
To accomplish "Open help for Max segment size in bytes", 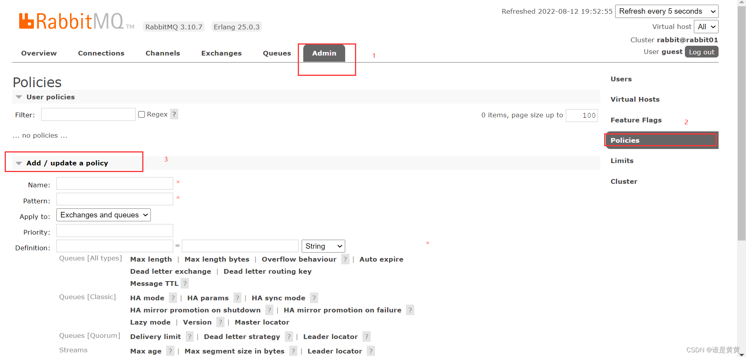I will coord(293,351).
